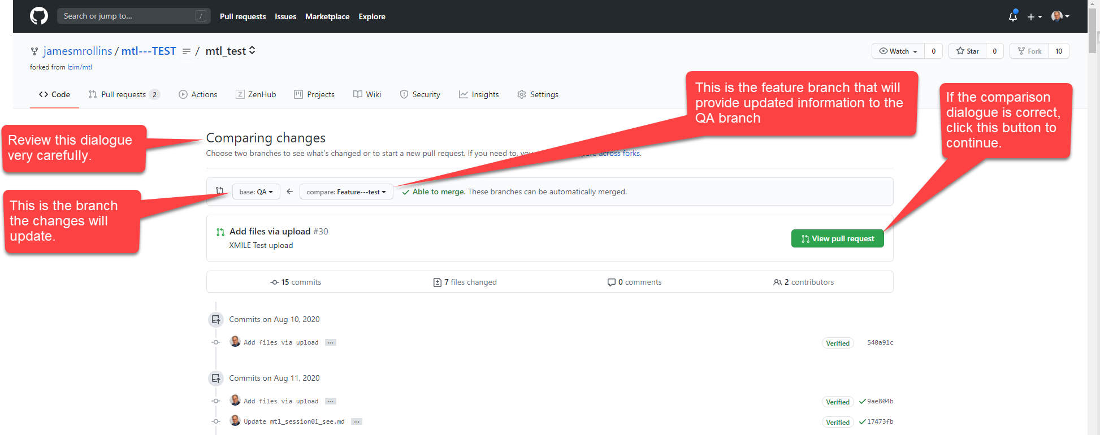The width and height of the screenshot is (1100, 435).
Task: Switch to the Settings tab
Action: click(538, 94)
